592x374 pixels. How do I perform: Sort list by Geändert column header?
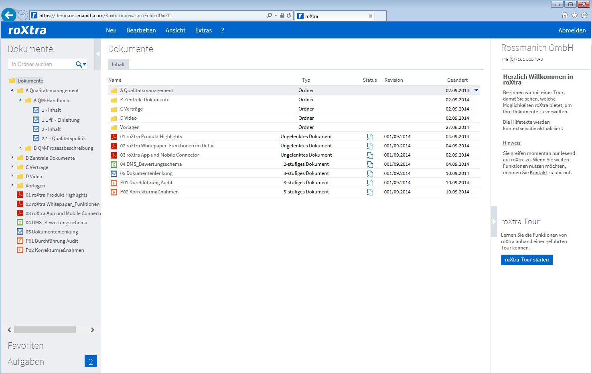458,80
